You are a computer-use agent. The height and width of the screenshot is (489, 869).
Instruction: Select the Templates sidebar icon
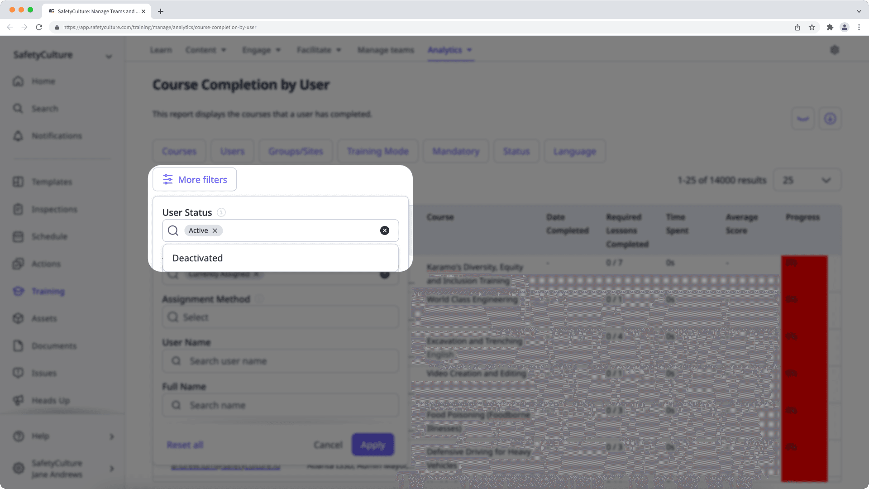click(18, 182)
